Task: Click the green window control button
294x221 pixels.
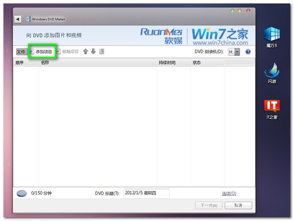Action: point(232,10)
